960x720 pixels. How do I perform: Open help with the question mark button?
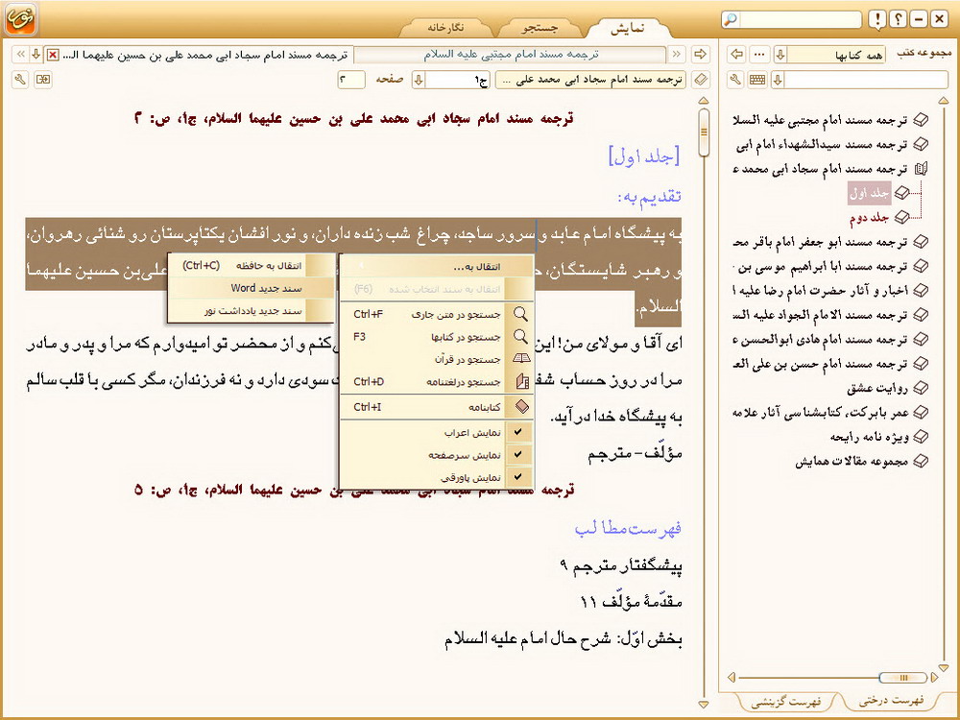[898, 19]
